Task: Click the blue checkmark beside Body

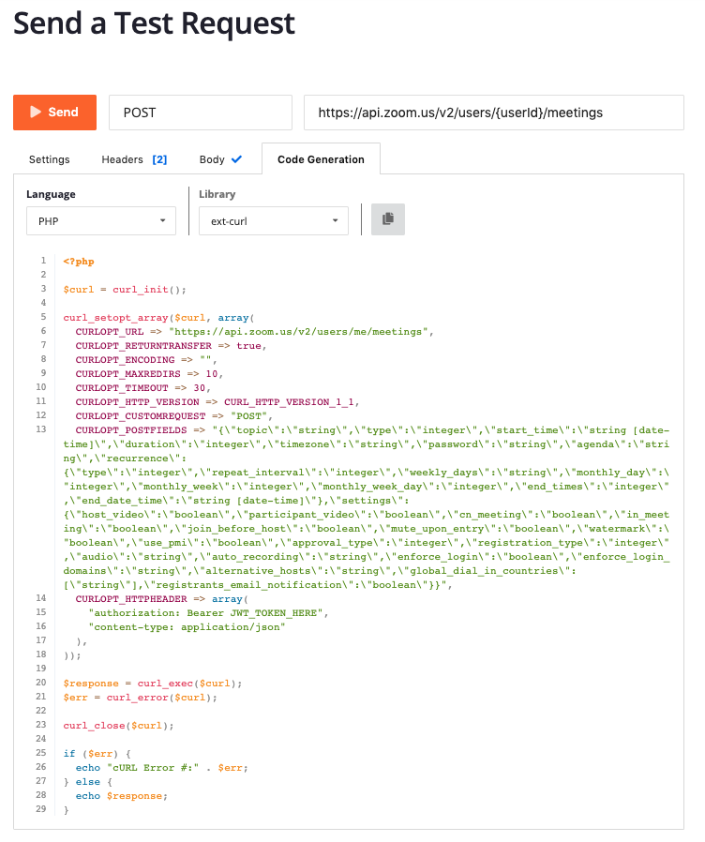Action: pos(236,159)
